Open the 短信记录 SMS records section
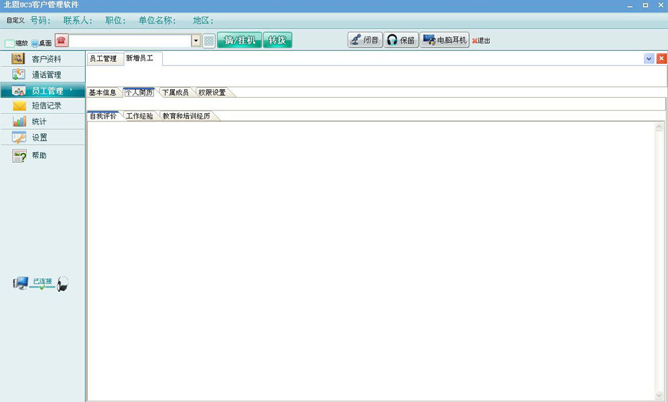668x402 pixels. point(43,106)
